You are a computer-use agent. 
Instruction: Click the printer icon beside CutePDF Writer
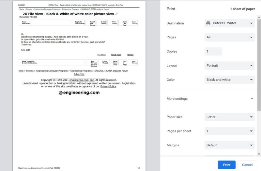208,23
